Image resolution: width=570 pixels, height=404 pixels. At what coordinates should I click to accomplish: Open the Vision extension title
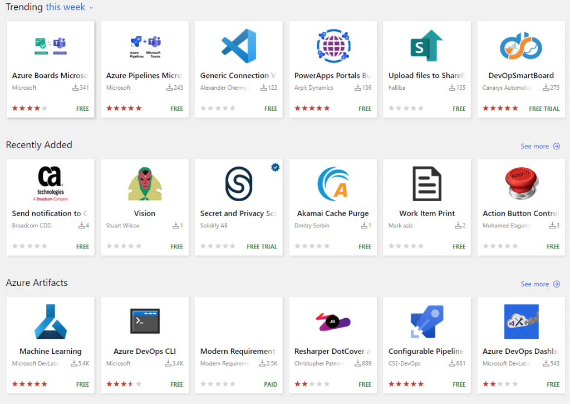coord(145,213)
